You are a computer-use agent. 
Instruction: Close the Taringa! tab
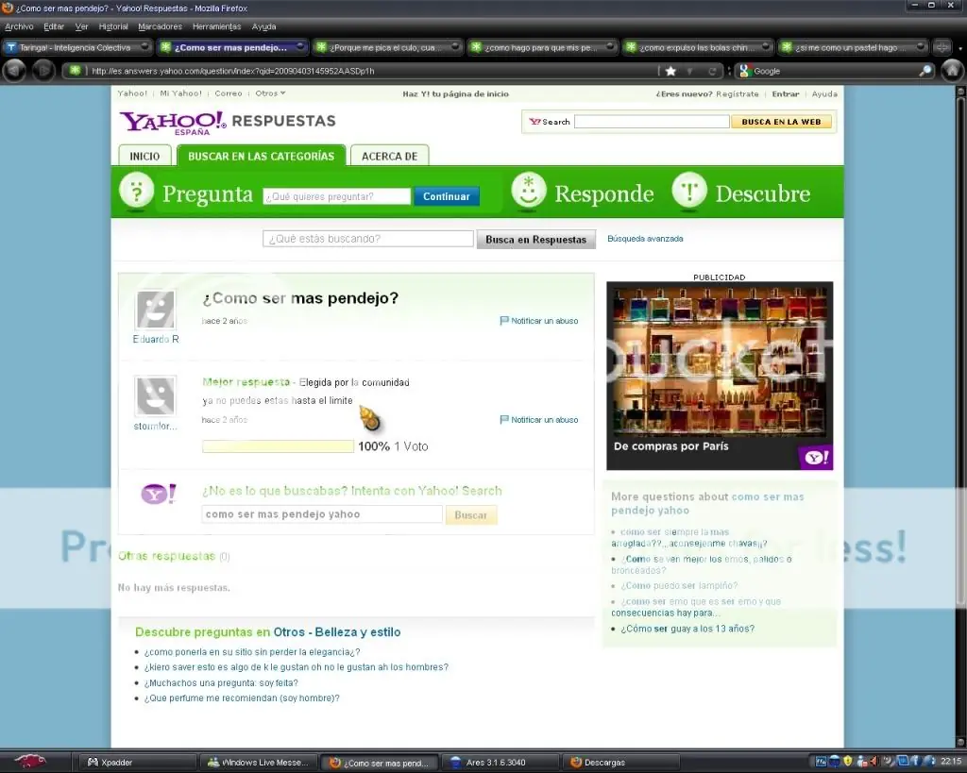tap(144, 47)
